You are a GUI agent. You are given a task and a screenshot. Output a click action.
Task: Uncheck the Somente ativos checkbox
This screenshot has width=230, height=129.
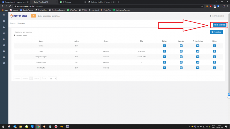[x=15, y=36]
